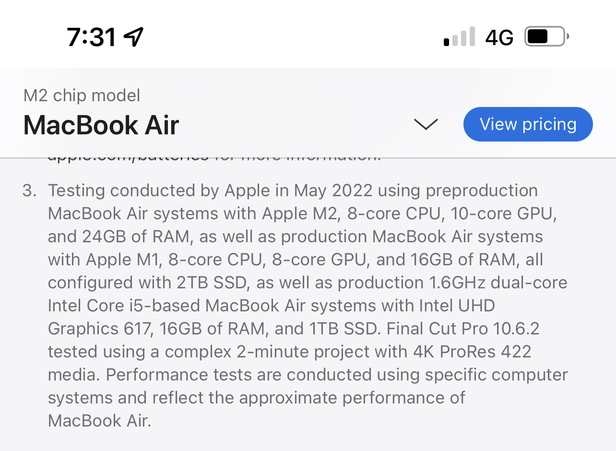Click the 'configured with 2TB SSD' text
This screenshot has height=451, width=616.
[148, 283]
